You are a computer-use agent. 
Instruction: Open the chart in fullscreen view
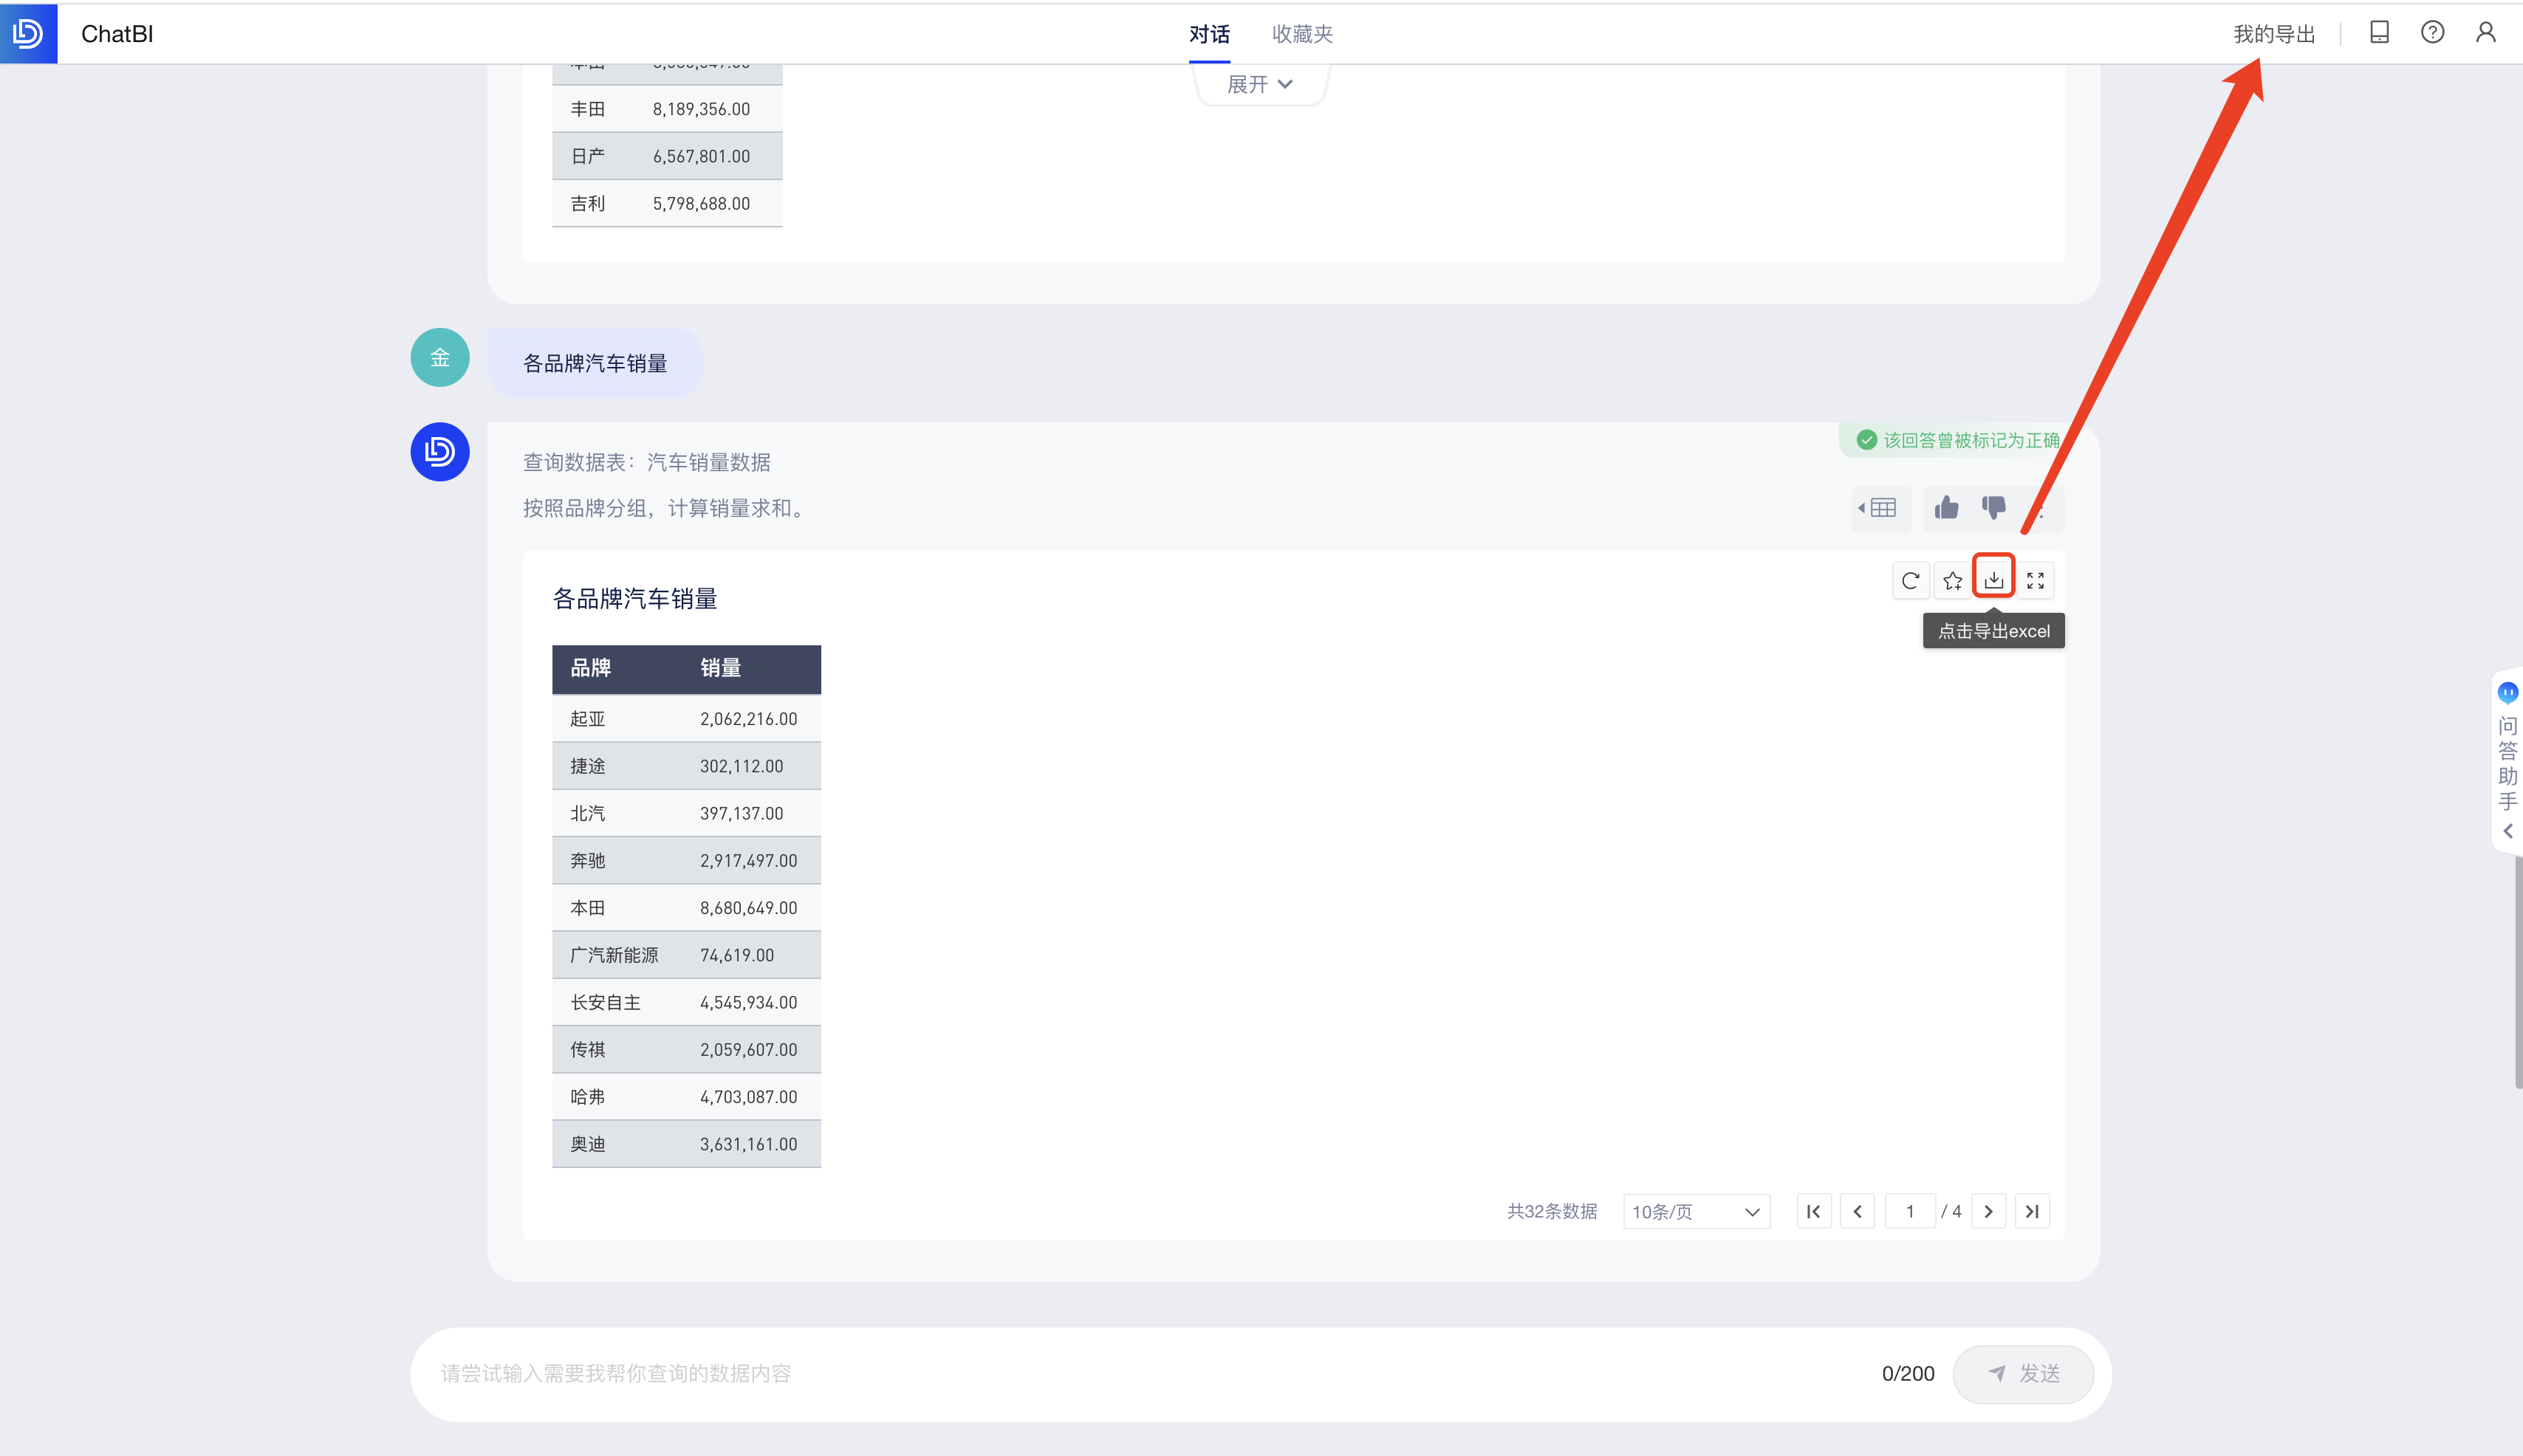click(x=2035, y=580)
